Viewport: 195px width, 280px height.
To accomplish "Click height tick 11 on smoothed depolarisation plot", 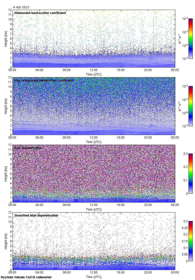I will [x=10, y=217].
